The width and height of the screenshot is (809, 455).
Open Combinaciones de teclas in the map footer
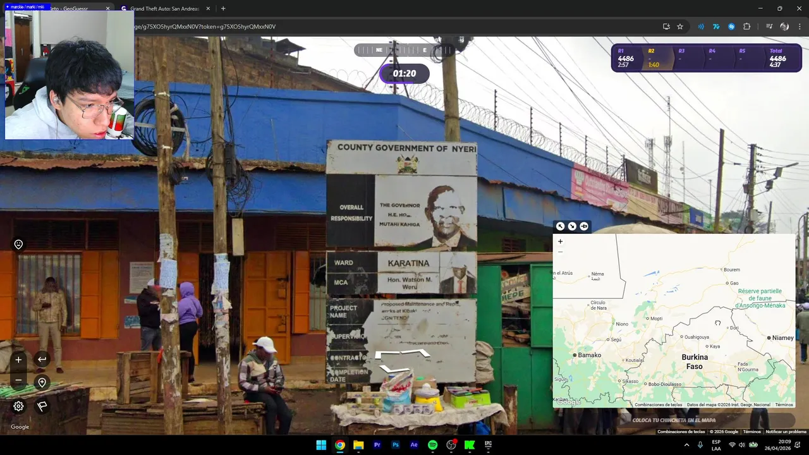tap(658, 404)
